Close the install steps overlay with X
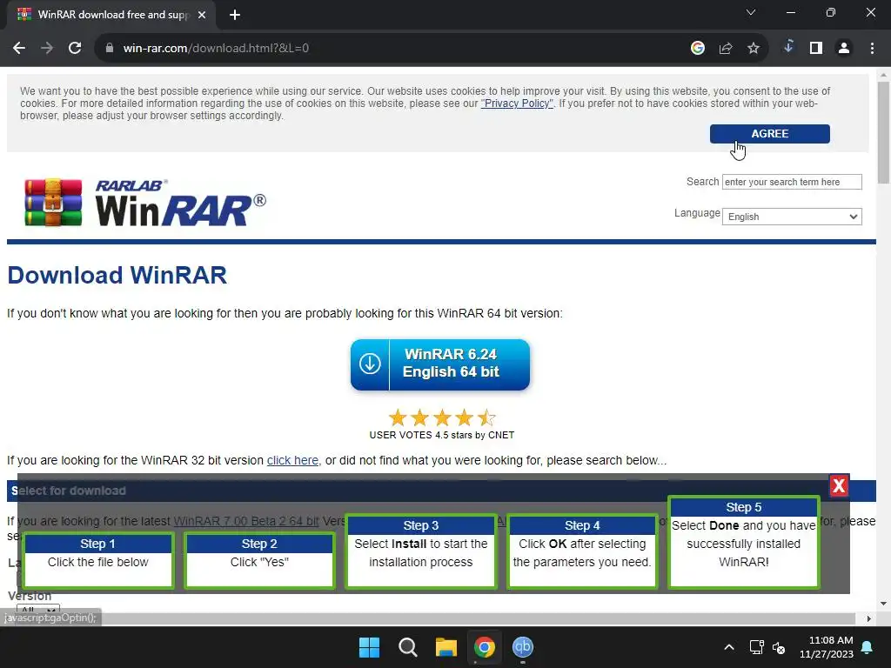 (839, 485)
